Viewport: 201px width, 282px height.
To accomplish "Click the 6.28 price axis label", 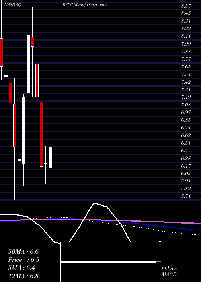I will [186, 158].
